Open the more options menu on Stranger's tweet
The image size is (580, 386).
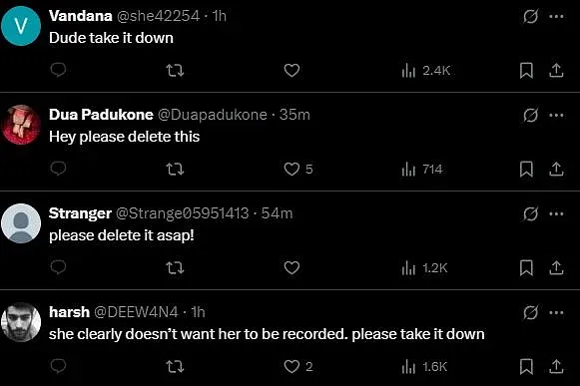point(556,213)
